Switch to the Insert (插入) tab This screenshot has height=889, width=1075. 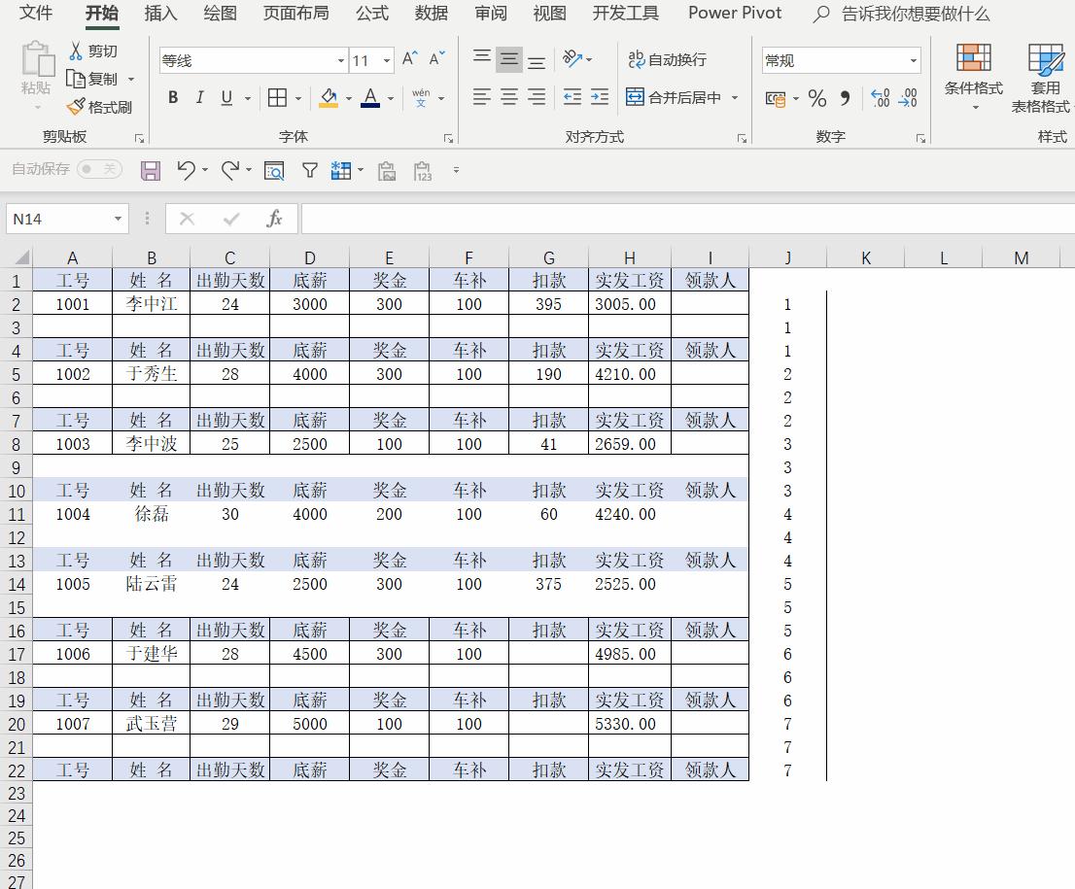160,14
